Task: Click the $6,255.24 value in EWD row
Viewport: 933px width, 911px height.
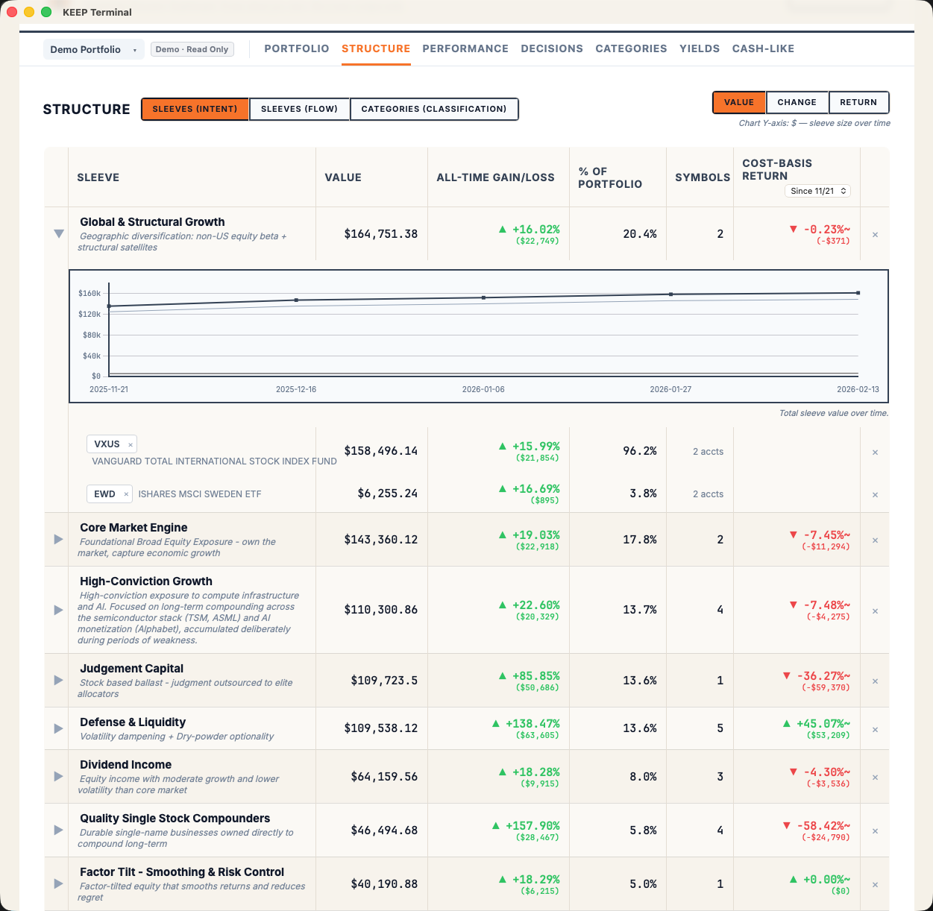Action: coord(388,494)
